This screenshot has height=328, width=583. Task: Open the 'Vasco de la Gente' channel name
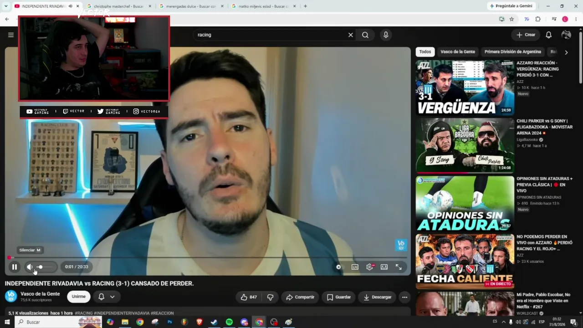40,294
